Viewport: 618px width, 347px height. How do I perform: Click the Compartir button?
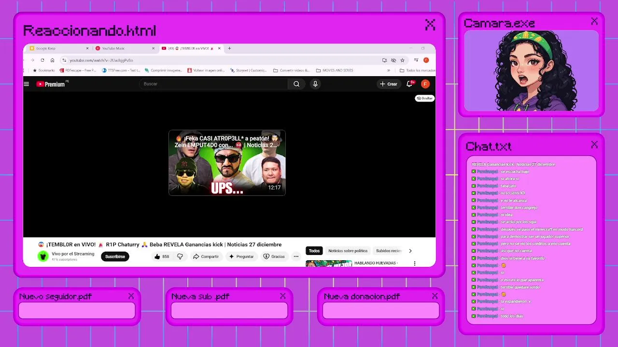(206, 256)
